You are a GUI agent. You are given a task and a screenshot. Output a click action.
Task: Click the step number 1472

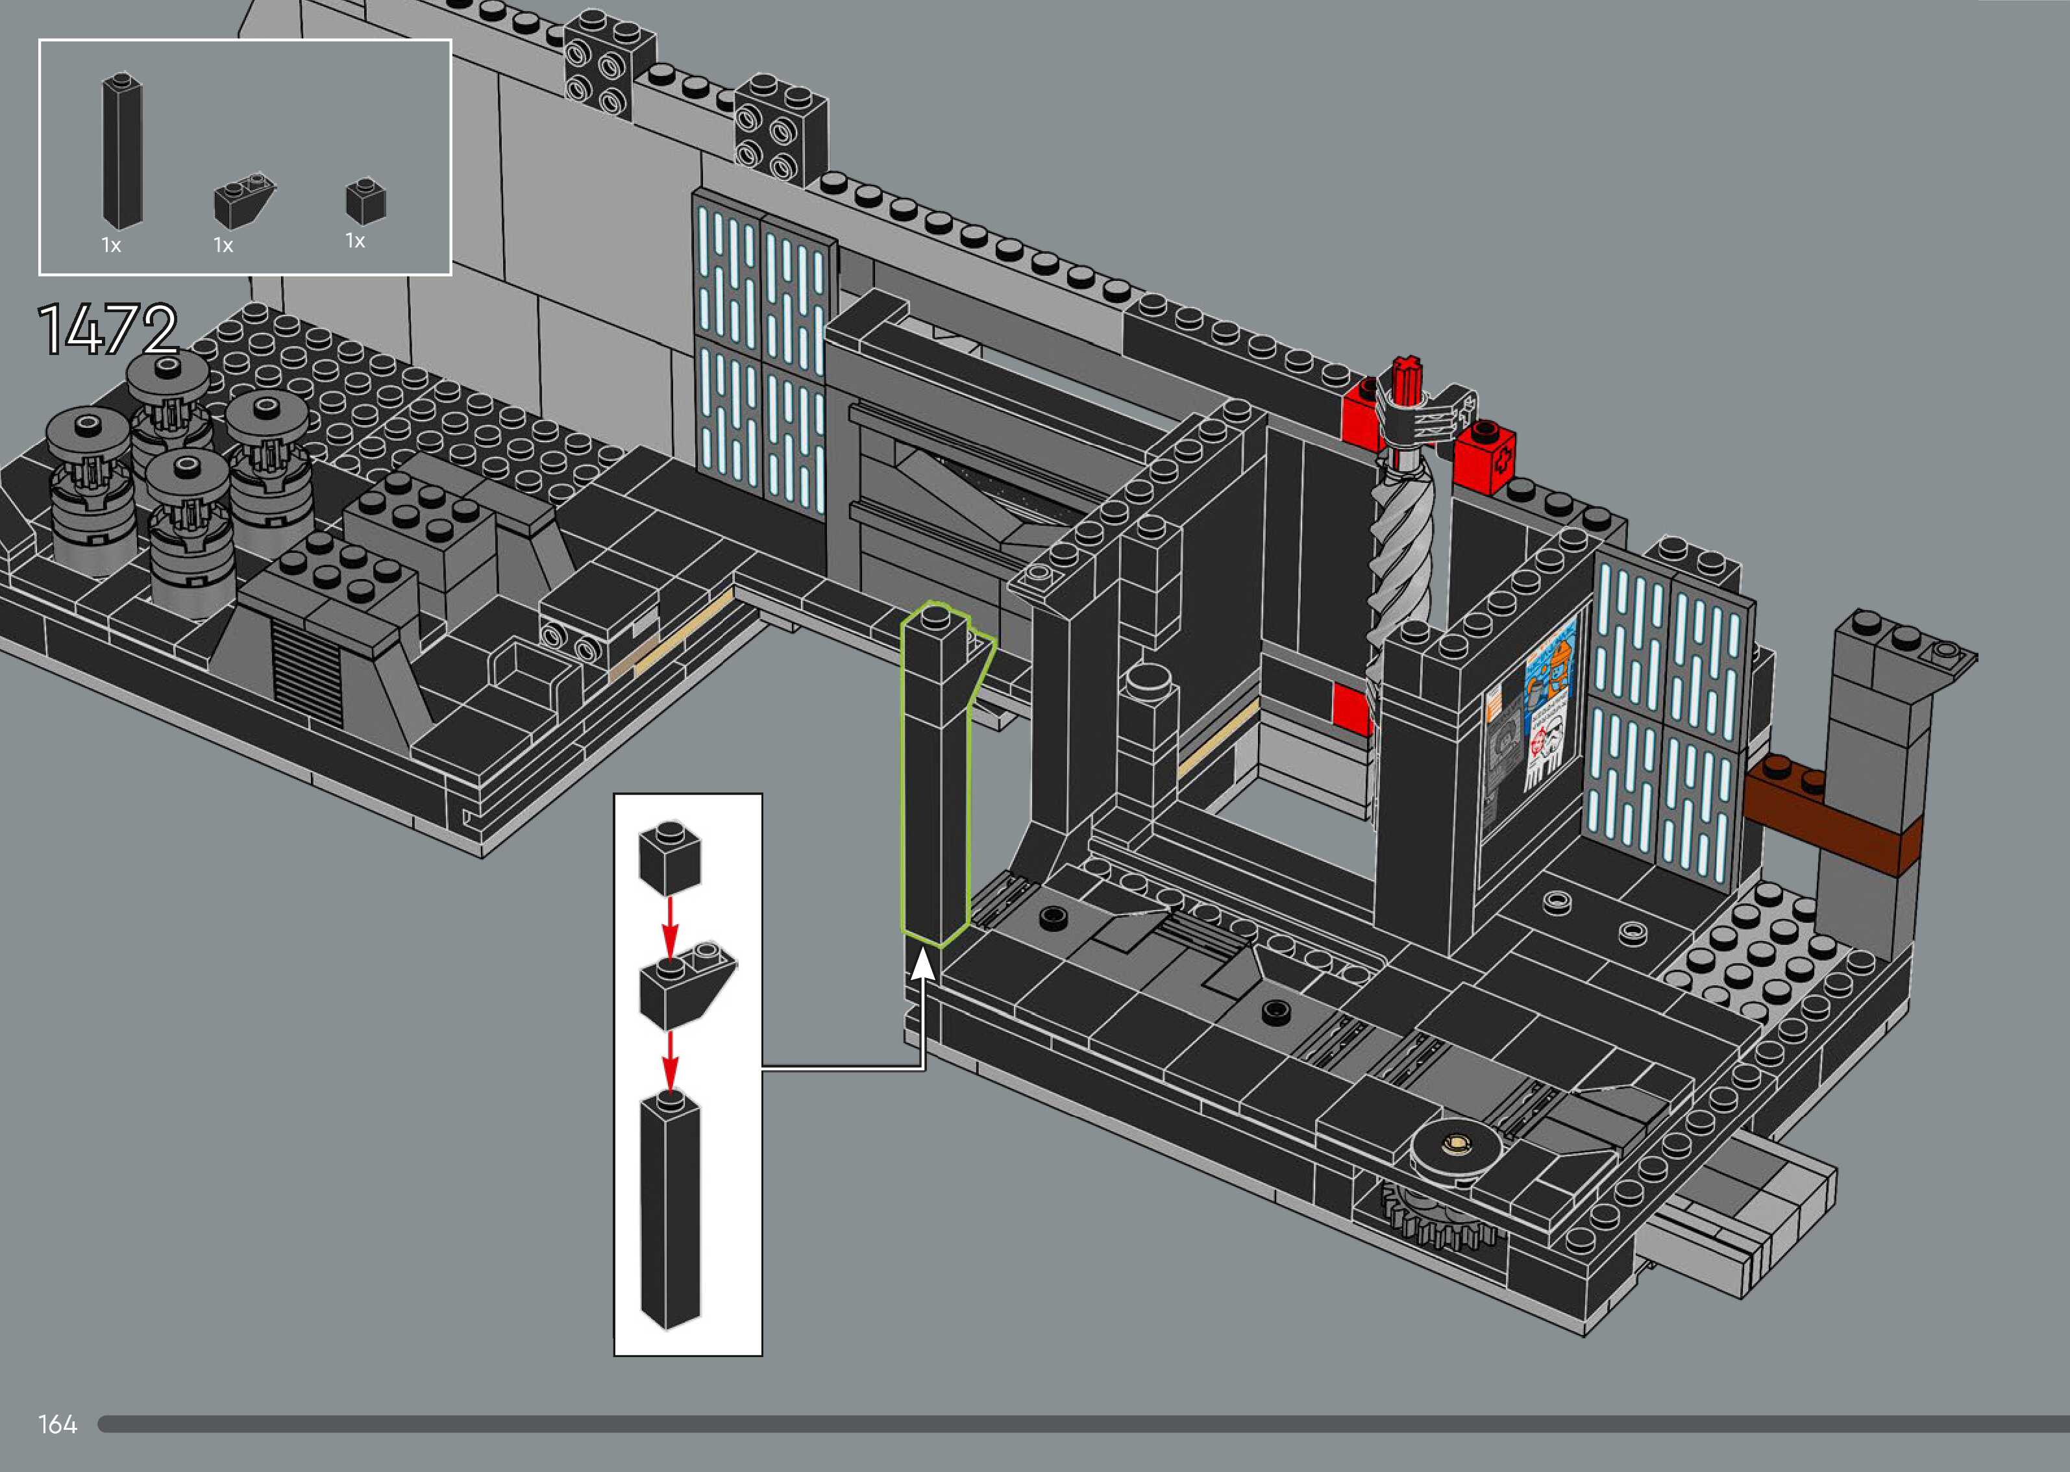(x=108, y=330)
